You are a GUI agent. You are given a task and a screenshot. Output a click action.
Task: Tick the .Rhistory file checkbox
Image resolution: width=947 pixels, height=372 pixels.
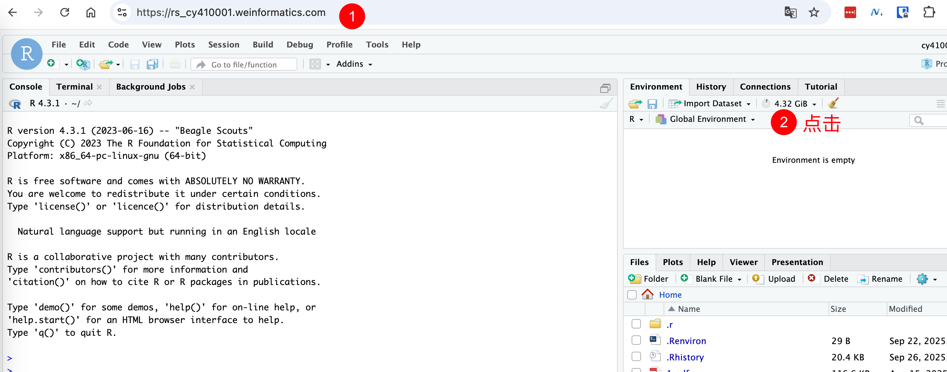point(636,357)
